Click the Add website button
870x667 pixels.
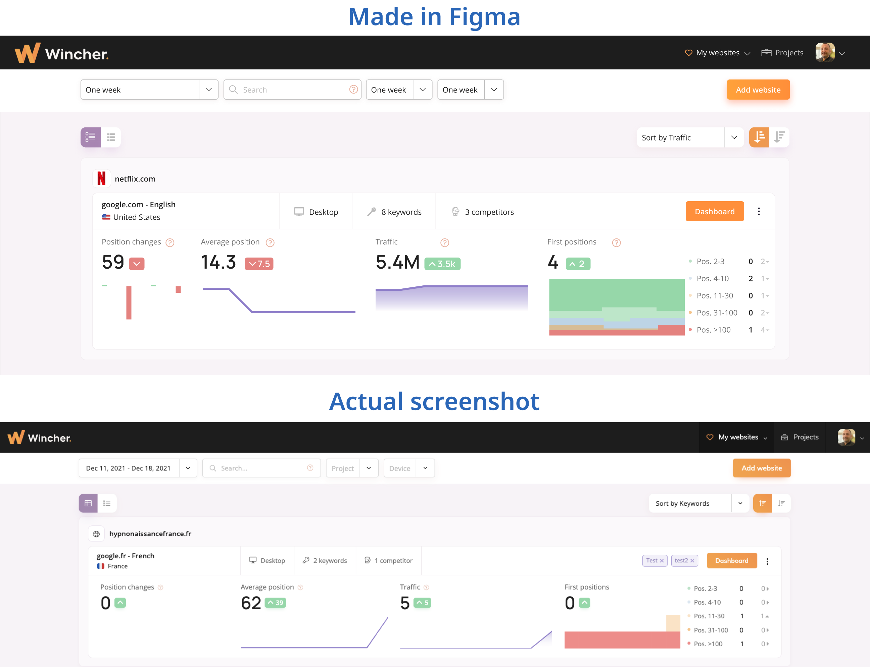(758, 89)
